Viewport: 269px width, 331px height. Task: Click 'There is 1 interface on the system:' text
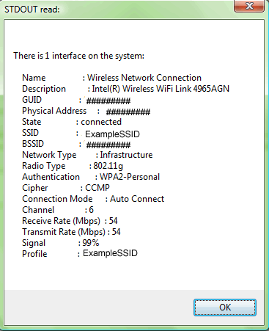(78, 56)
